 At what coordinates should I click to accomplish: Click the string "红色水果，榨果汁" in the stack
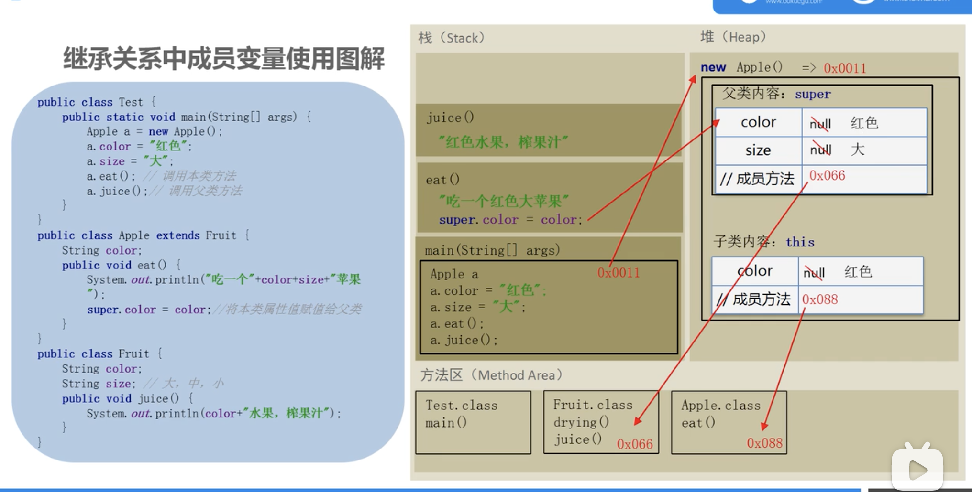pyautogui.click(x=503, y=142)
